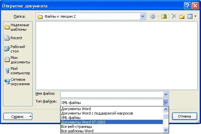Open Сетевое окружение location

[x=17, y=82]
